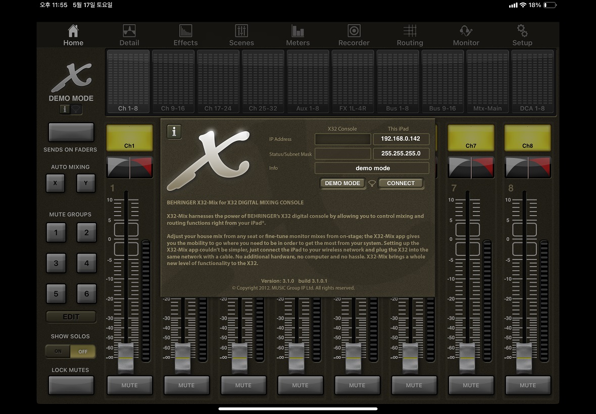Enable Auto Mixing Y

(86, 183)
